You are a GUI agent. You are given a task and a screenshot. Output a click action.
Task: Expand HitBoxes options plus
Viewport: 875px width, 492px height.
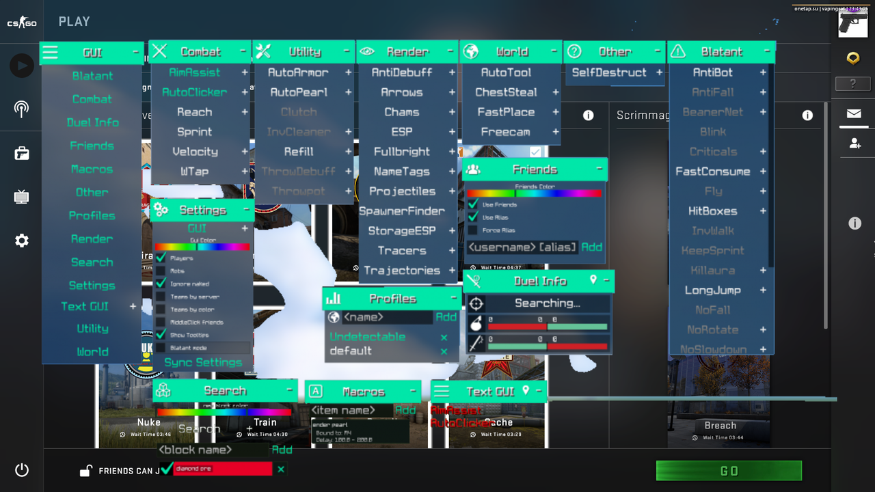[763, 211]
